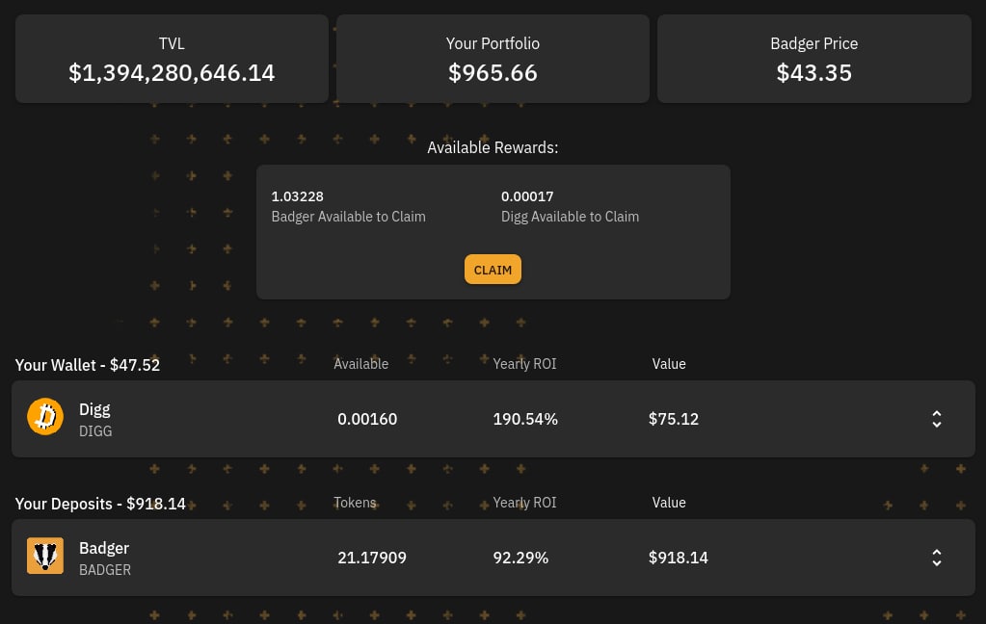Select the Your Portfolio card
The width and height of the screenshot is (986, 624).
(x=493, y=59)
